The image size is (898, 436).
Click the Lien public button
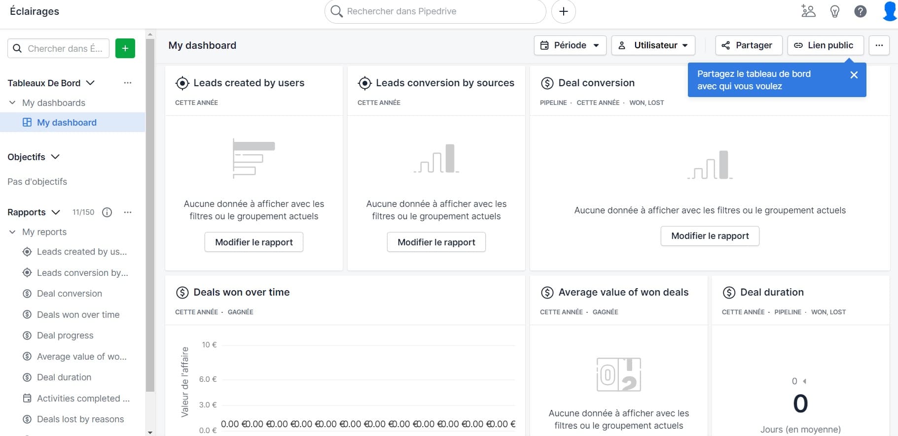(x=825, y=45)
